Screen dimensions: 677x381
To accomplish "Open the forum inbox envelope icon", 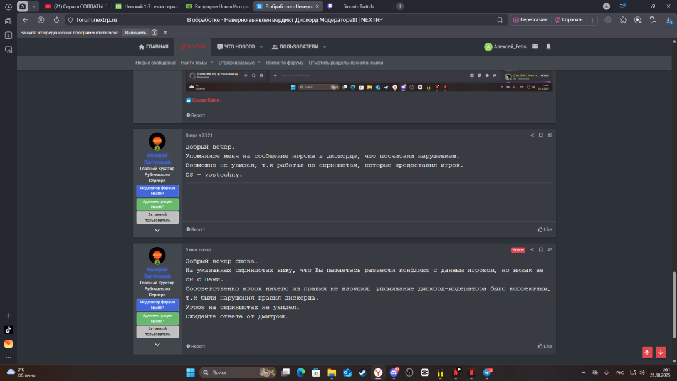I will 535,46.
